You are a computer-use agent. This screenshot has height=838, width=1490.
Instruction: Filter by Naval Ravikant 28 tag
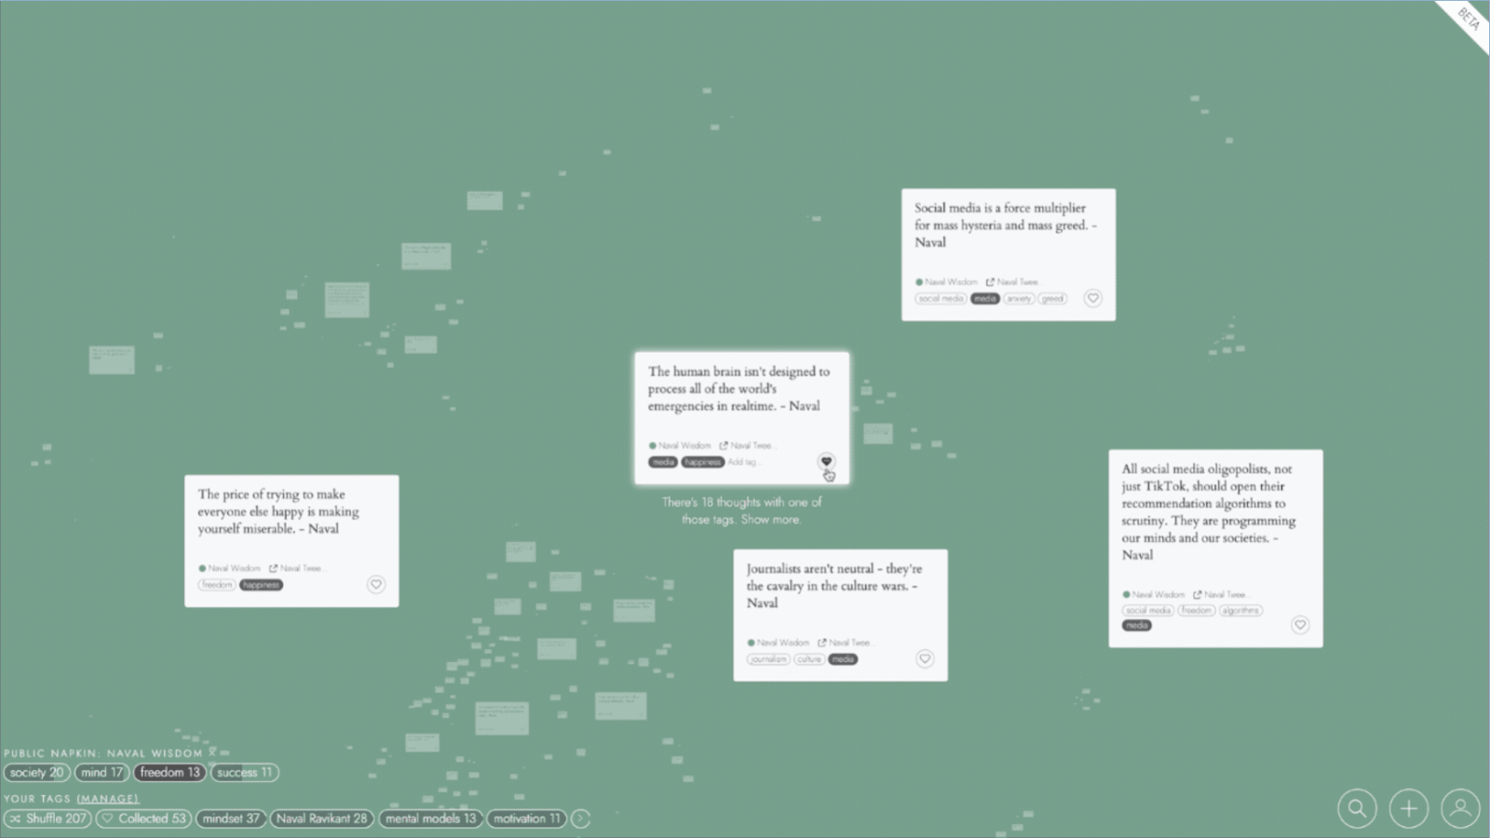coord(322,818)
